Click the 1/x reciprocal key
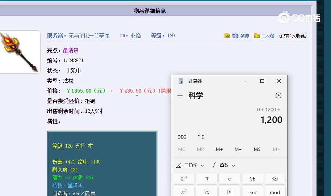The height and width of the screenshot is (196, 331). (207, 191)
